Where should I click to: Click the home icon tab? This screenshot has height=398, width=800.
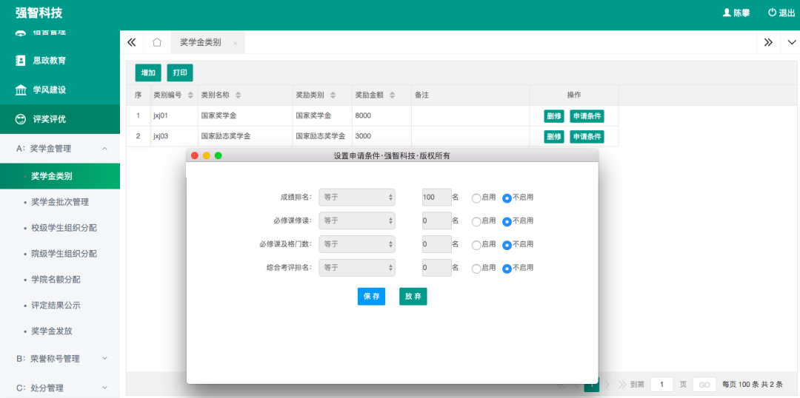click(157, 42)
